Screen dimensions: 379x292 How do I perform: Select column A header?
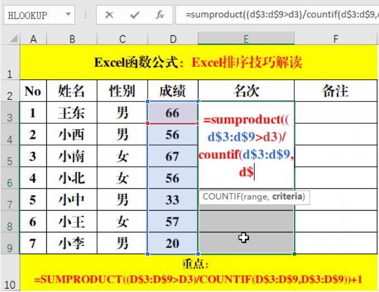(x=33, y=38)
